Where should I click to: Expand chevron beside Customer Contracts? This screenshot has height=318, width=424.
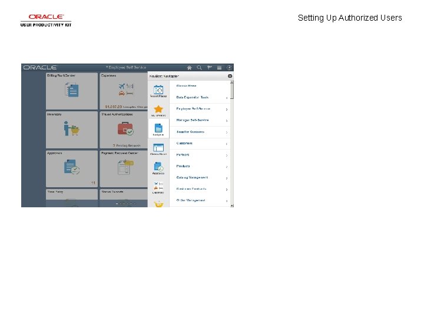coord(227,190)
